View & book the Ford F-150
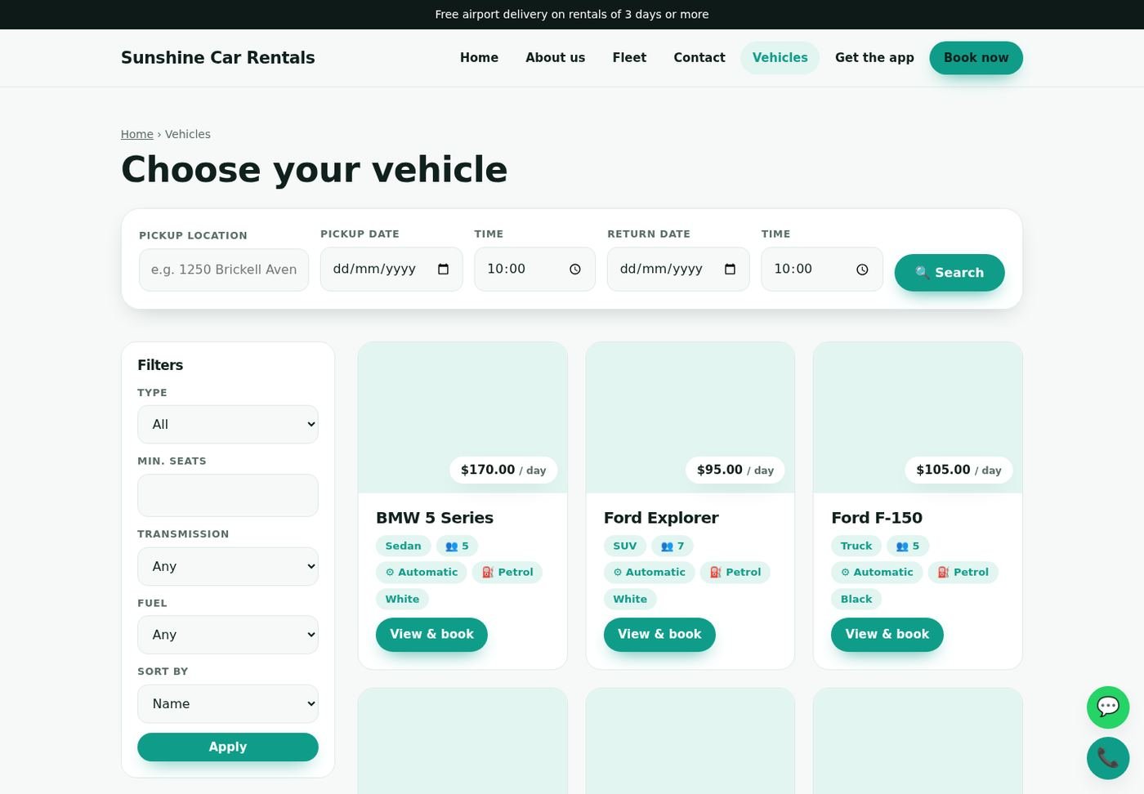 887,635
